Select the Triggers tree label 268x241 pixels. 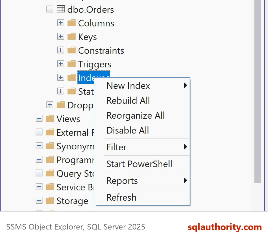click(x=95, y=64)
